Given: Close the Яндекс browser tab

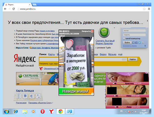Looking at the screenshot, I should coord(30,5).
